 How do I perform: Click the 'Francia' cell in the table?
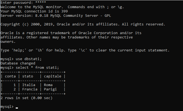tap(30, 89)
